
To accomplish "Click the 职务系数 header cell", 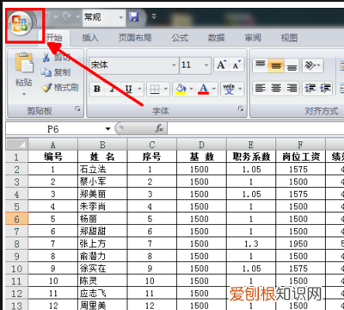I will pos(251,157).
